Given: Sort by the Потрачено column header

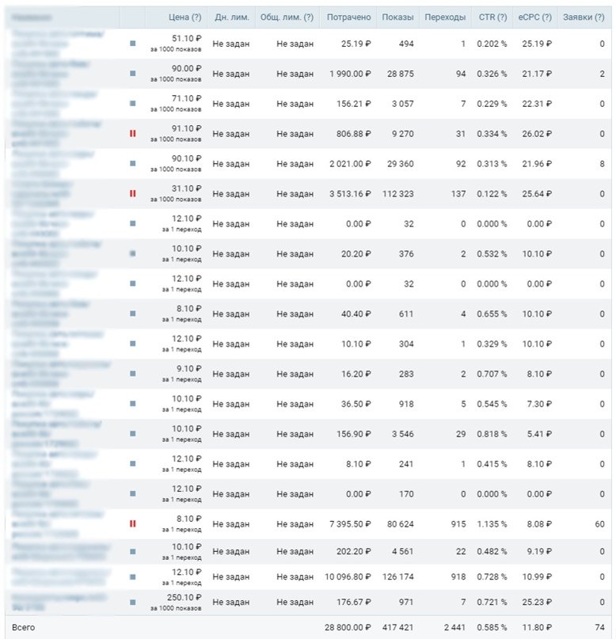Looking at the screenshot, I should (x=348, y=17).
